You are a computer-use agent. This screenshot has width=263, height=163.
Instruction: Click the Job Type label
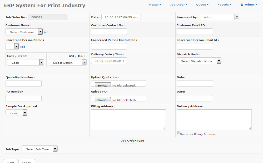click(13, 149)
